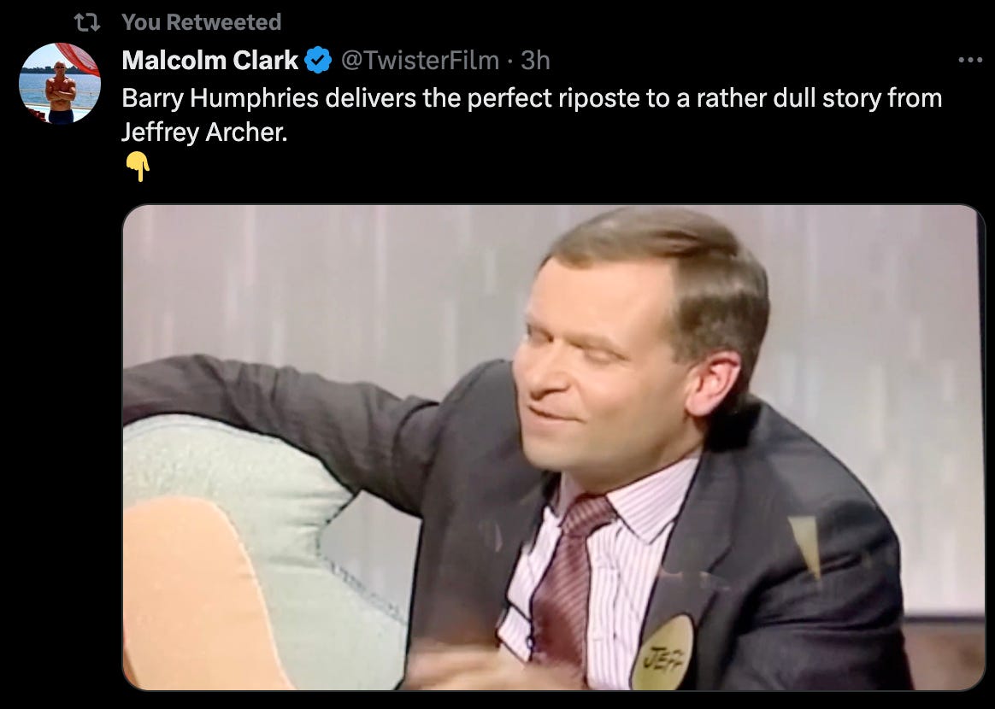Screen dimensions: 995x709
Task: Play the embedded video of the man in suit
Action: coord(553,447)
